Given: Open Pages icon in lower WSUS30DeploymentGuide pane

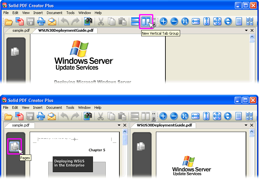Looking at the screenshot, I should 141,146.
